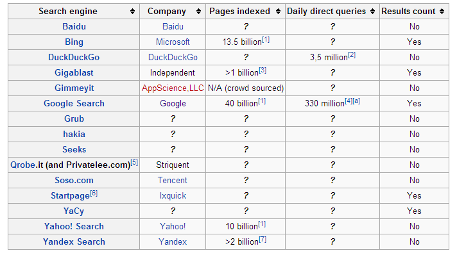Screen dimensions: 457x253
Task: Click the Search engine header label
Action: (68, 12)
